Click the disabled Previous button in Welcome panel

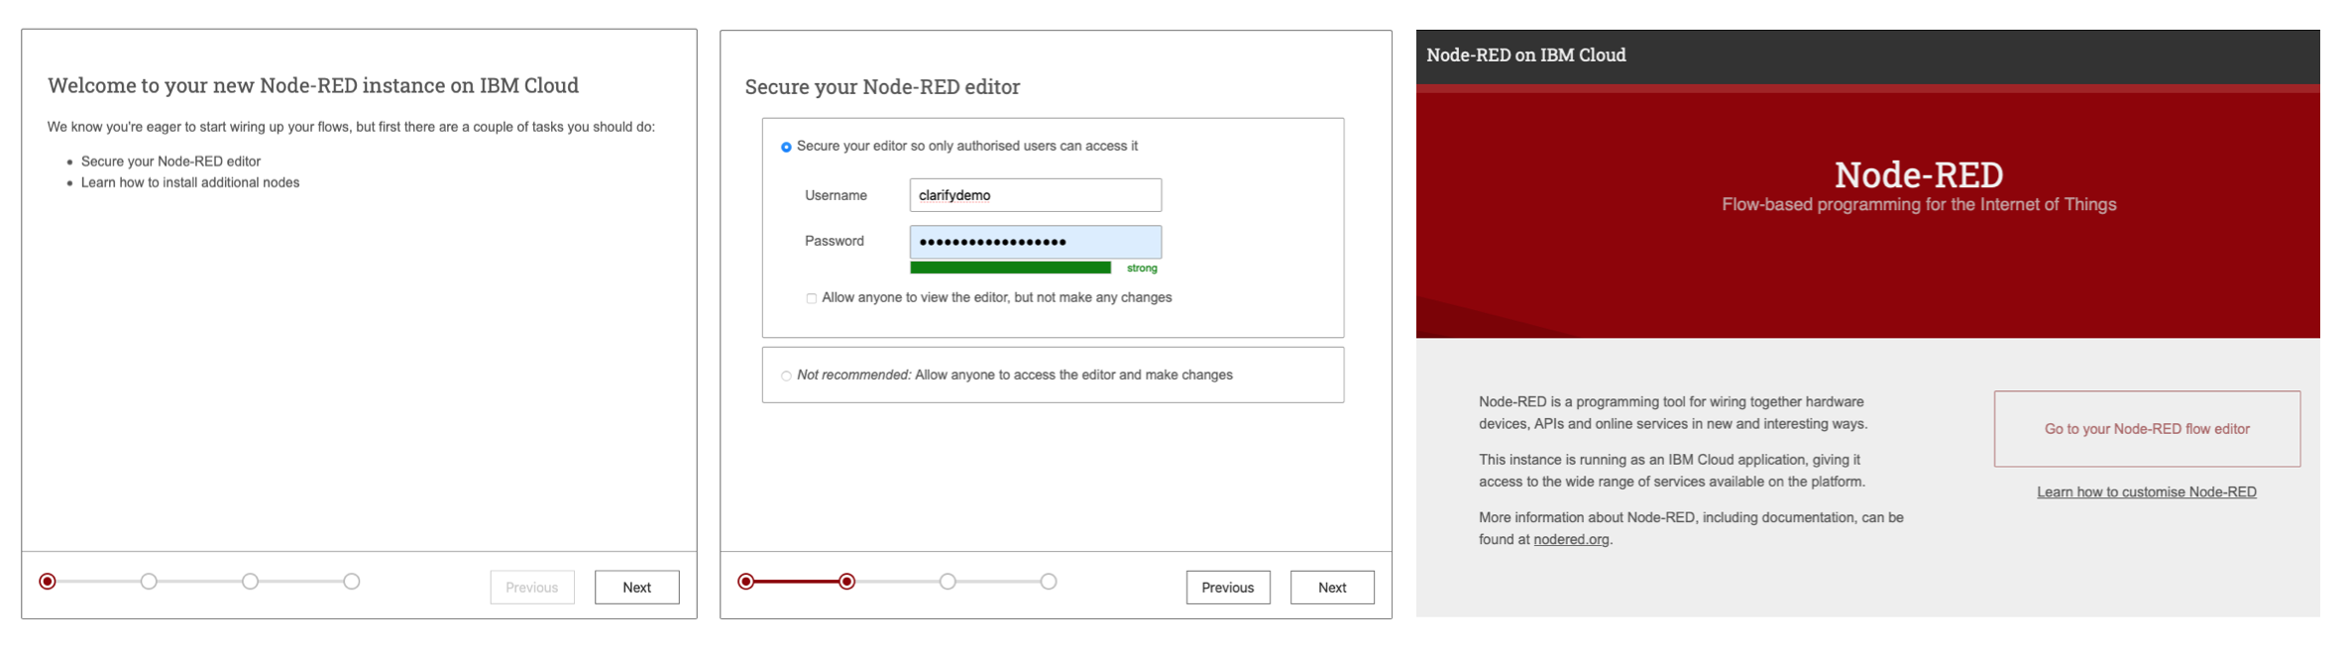click(532, 587)
